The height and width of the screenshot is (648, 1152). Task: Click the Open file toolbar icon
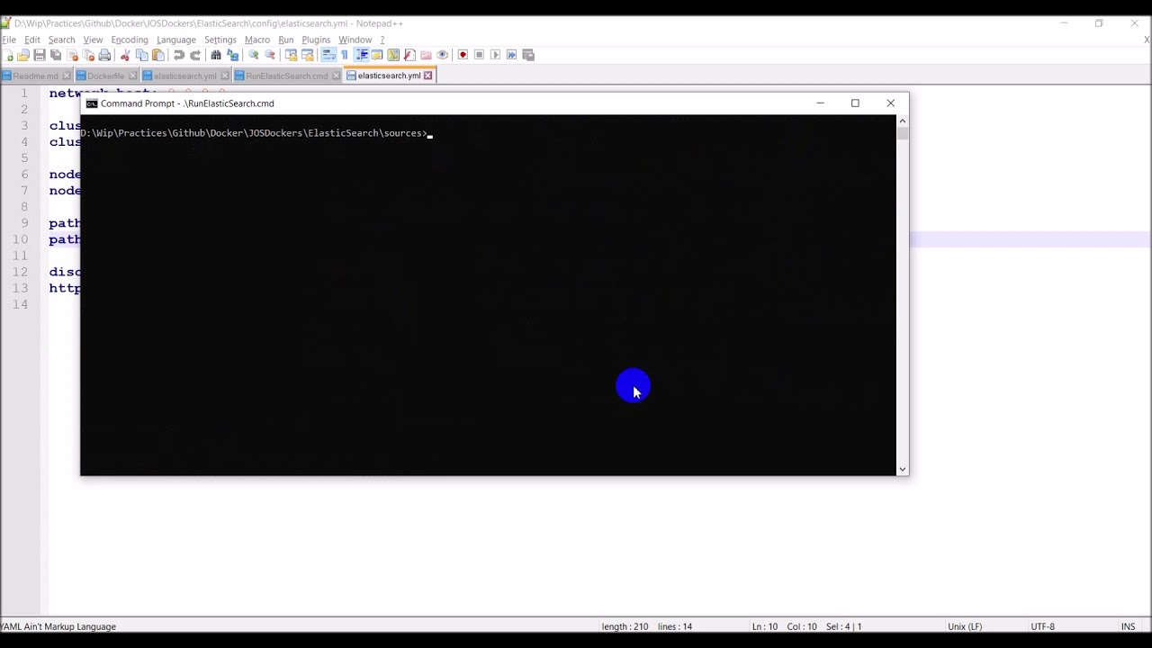click(22, 55)
